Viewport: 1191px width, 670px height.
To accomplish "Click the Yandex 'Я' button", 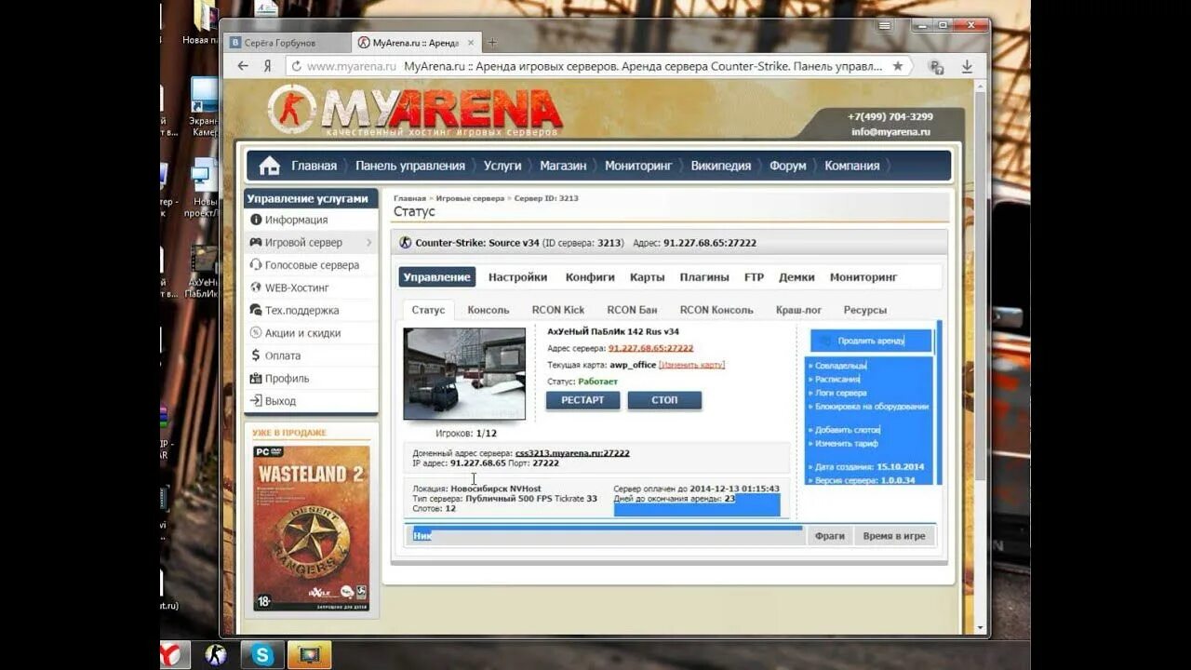I will click(267, 66).
